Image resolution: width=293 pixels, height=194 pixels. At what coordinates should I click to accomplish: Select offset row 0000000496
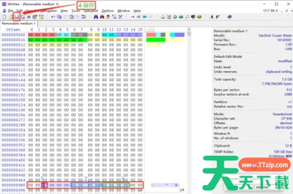pyautogui.click(x=13, y=190)
